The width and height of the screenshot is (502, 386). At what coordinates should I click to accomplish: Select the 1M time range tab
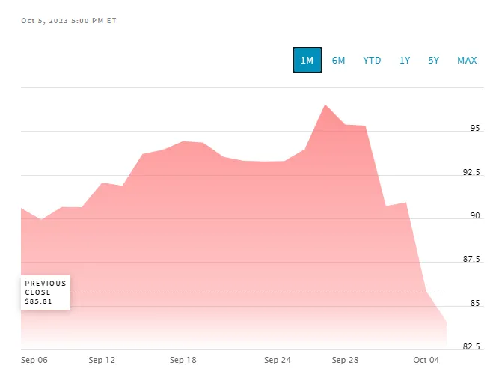[307, 60]
